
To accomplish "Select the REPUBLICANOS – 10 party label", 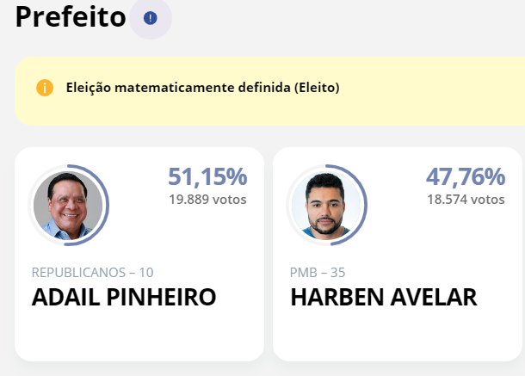I will point(92,273).
